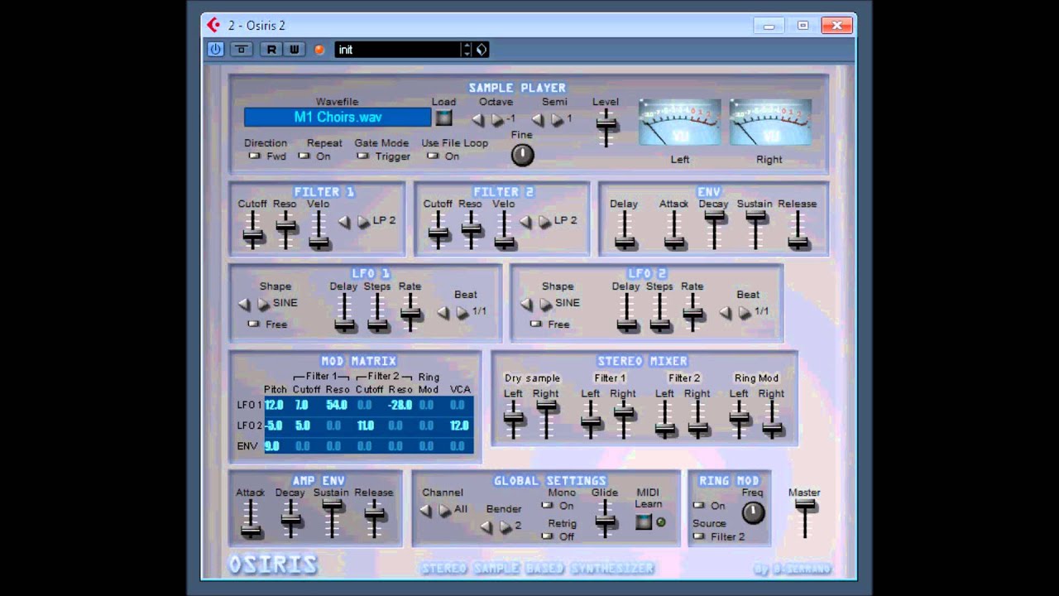Image resolution: width=1059 pixels, height=596 pixels.
Task: Select previous Filter 1 type arrow
Action: coord(344,221)
